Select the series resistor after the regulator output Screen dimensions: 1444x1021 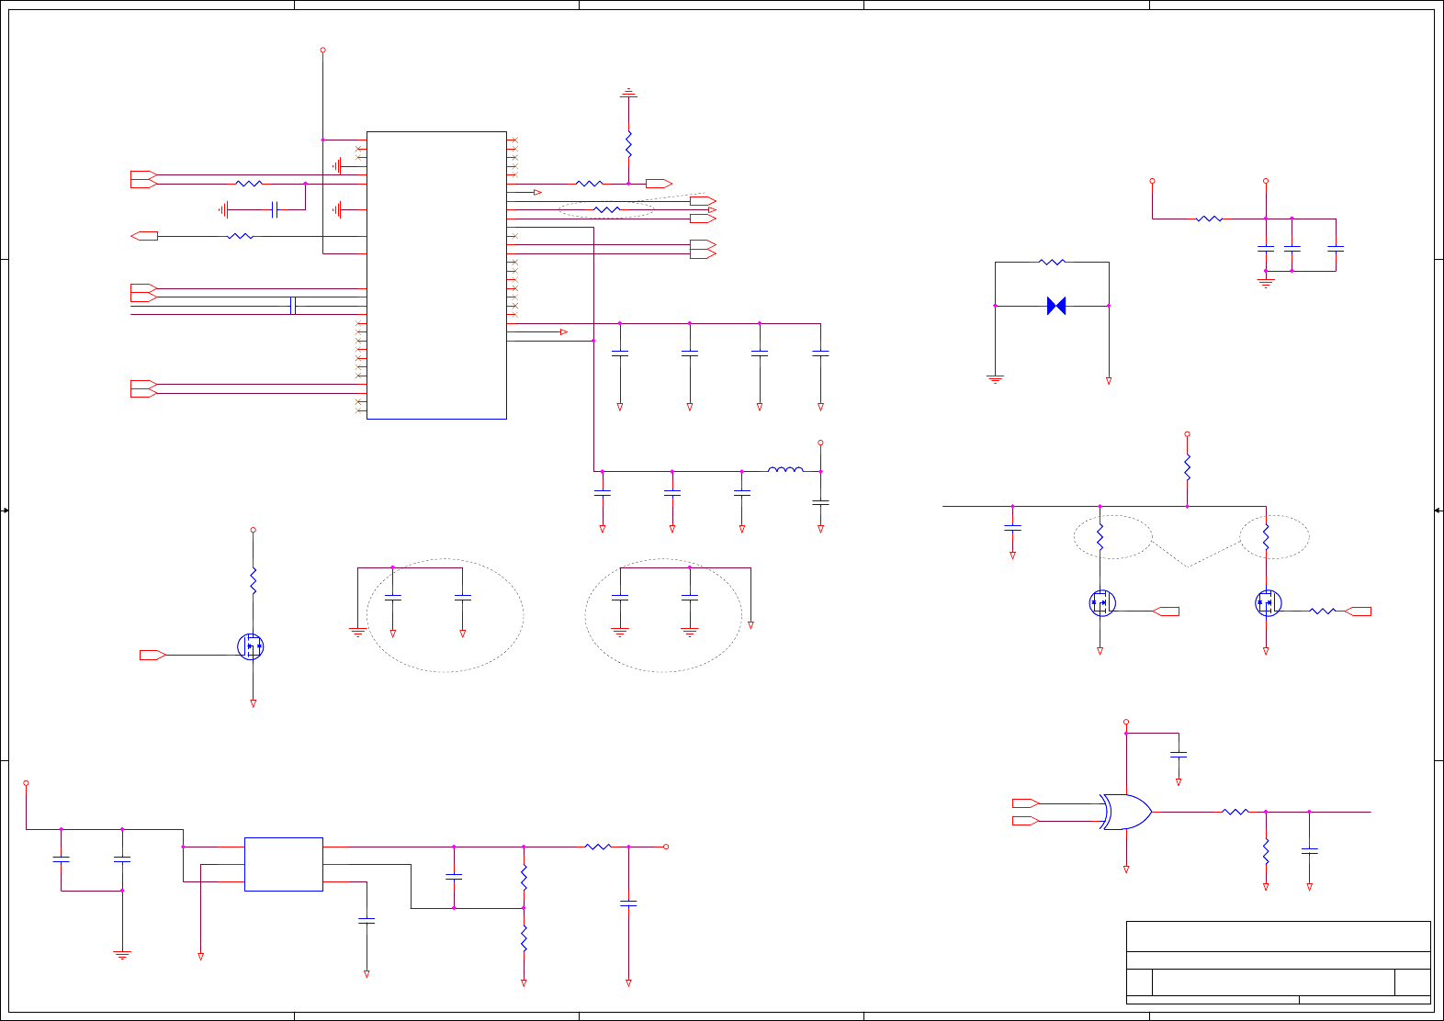[x=598, y=847]
